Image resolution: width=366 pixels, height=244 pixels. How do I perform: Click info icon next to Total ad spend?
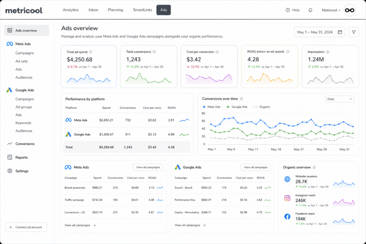(91, 52)
